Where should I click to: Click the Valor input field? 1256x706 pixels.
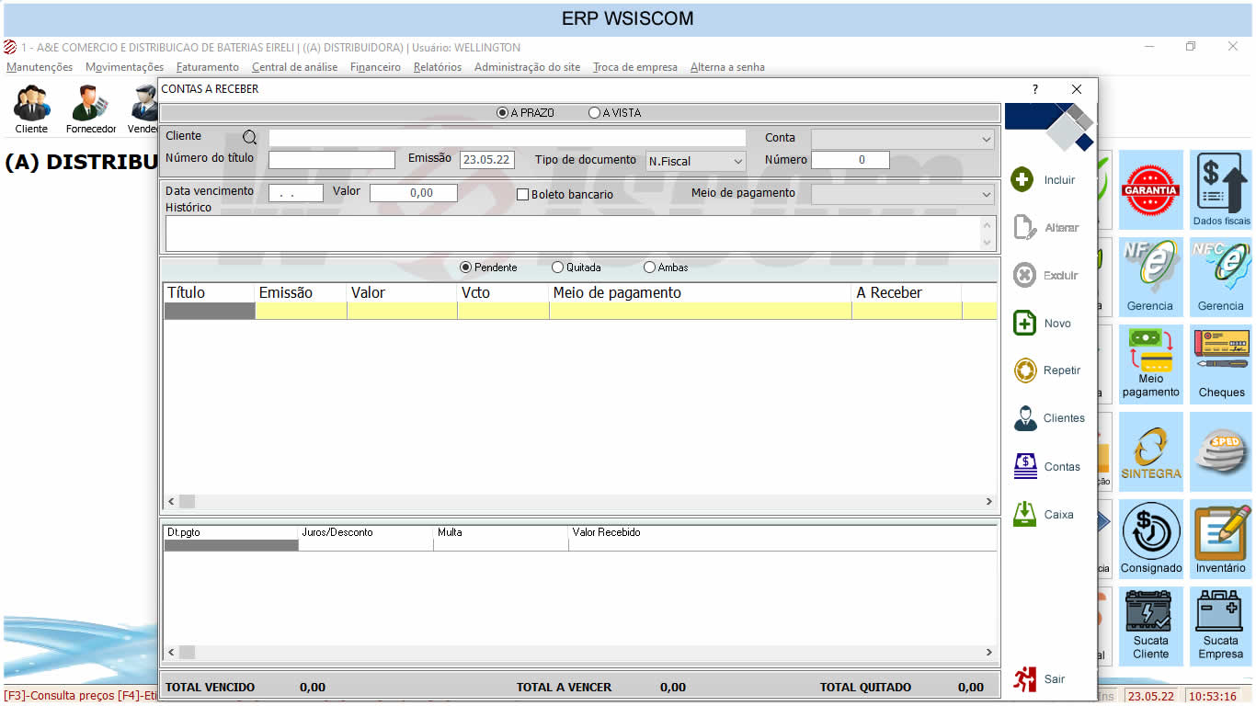point(413,193)
